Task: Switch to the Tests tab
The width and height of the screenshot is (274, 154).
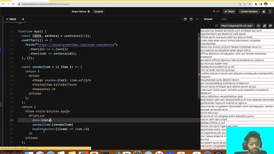Action: tap(224, 19)
